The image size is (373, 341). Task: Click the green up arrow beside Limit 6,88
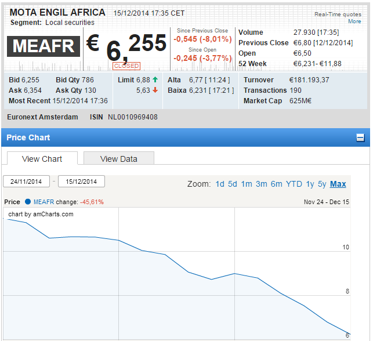tap(155, 79)
